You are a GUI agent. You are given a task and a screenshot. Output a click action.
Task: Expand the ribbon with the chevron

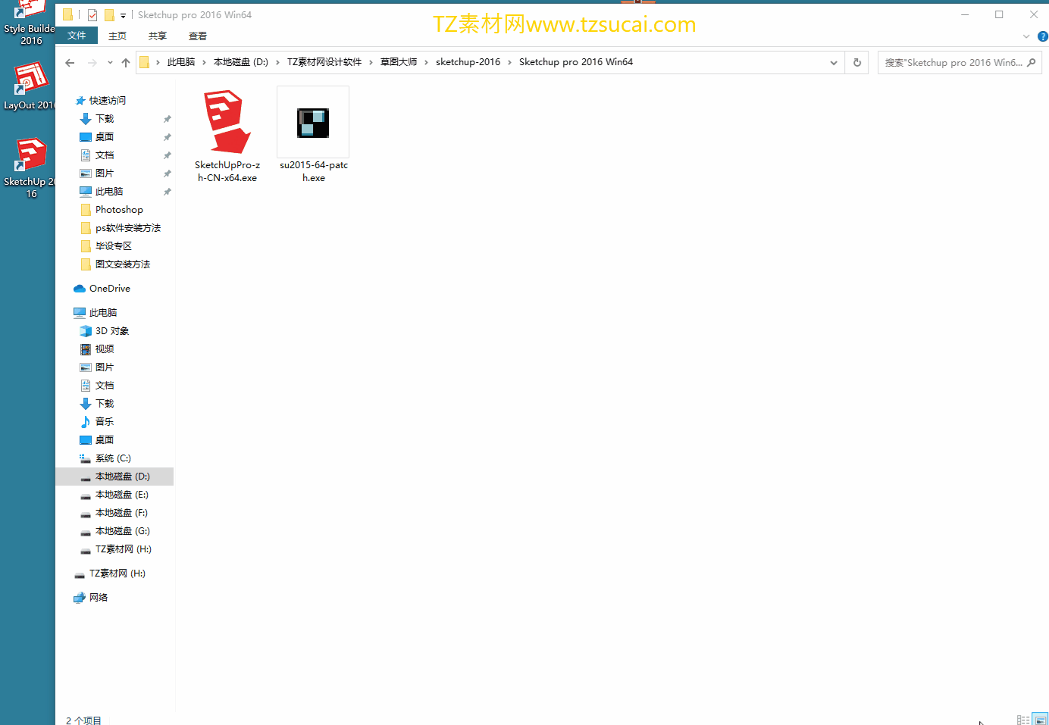[1026, 36]
